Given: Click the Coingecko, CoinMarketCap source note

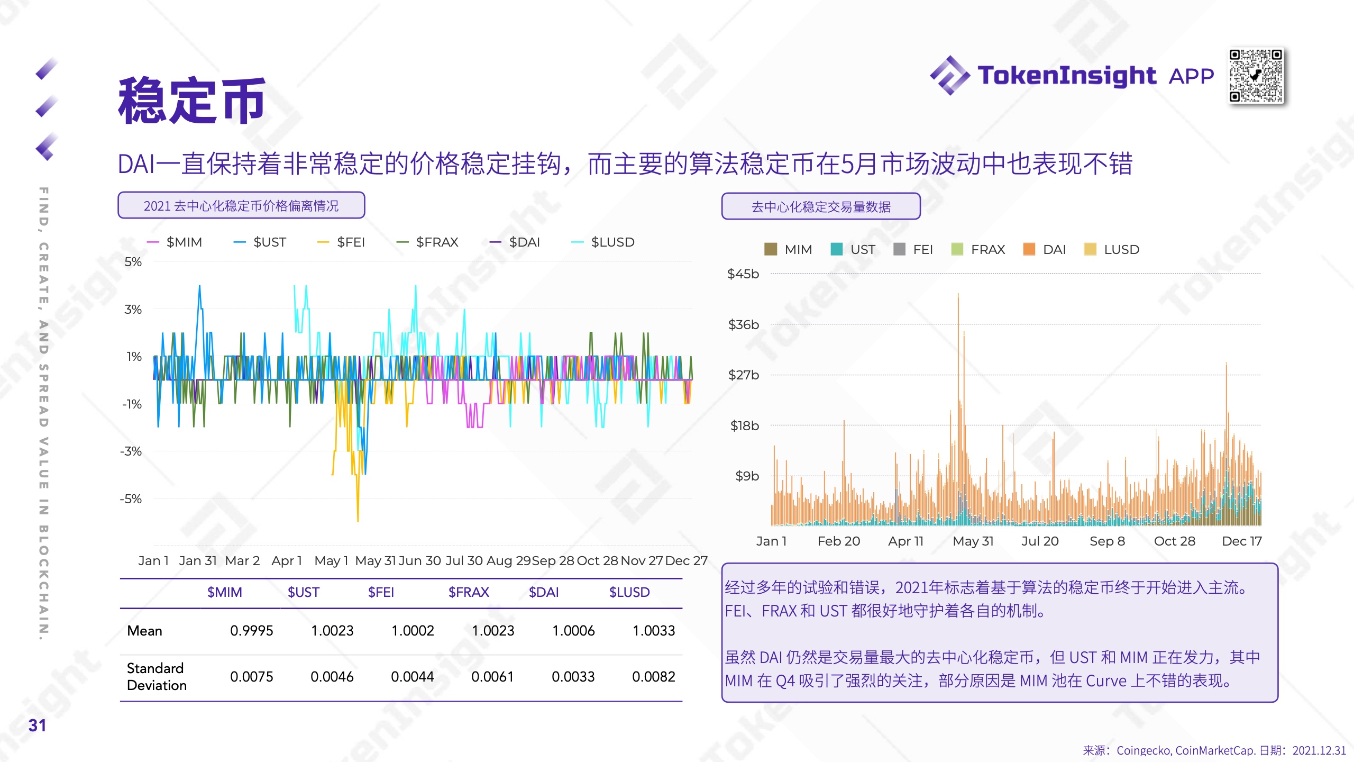Looking at the screenshot, I should (x=1214, y=750).
